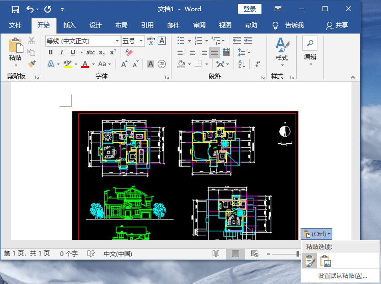Click the 登录 sign-in button

pos(249,9)
